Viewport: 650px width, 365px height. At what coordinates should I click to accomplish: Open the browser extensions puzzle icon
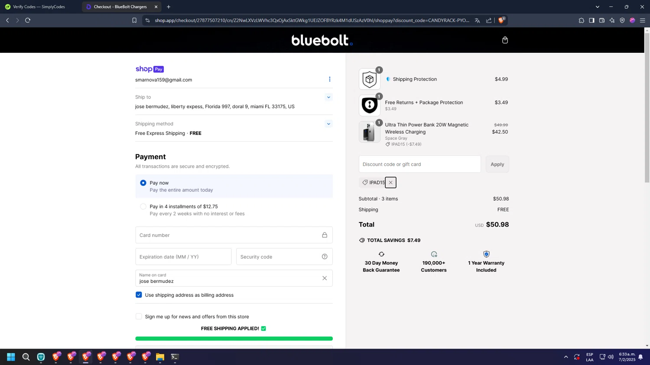pos(581,20)
